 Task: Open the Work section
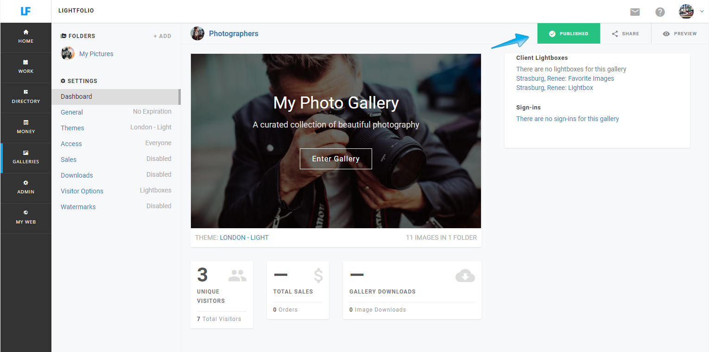pos(26,67)
